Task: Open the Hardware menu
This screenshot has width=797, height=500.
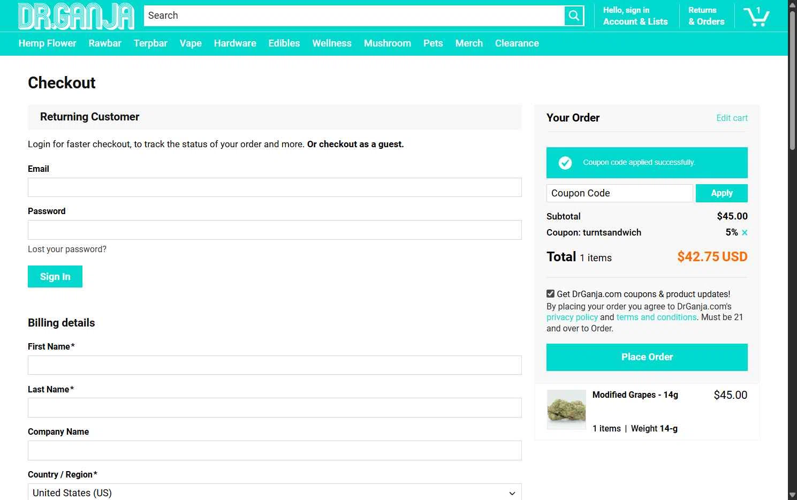Action: click(235, 43)
